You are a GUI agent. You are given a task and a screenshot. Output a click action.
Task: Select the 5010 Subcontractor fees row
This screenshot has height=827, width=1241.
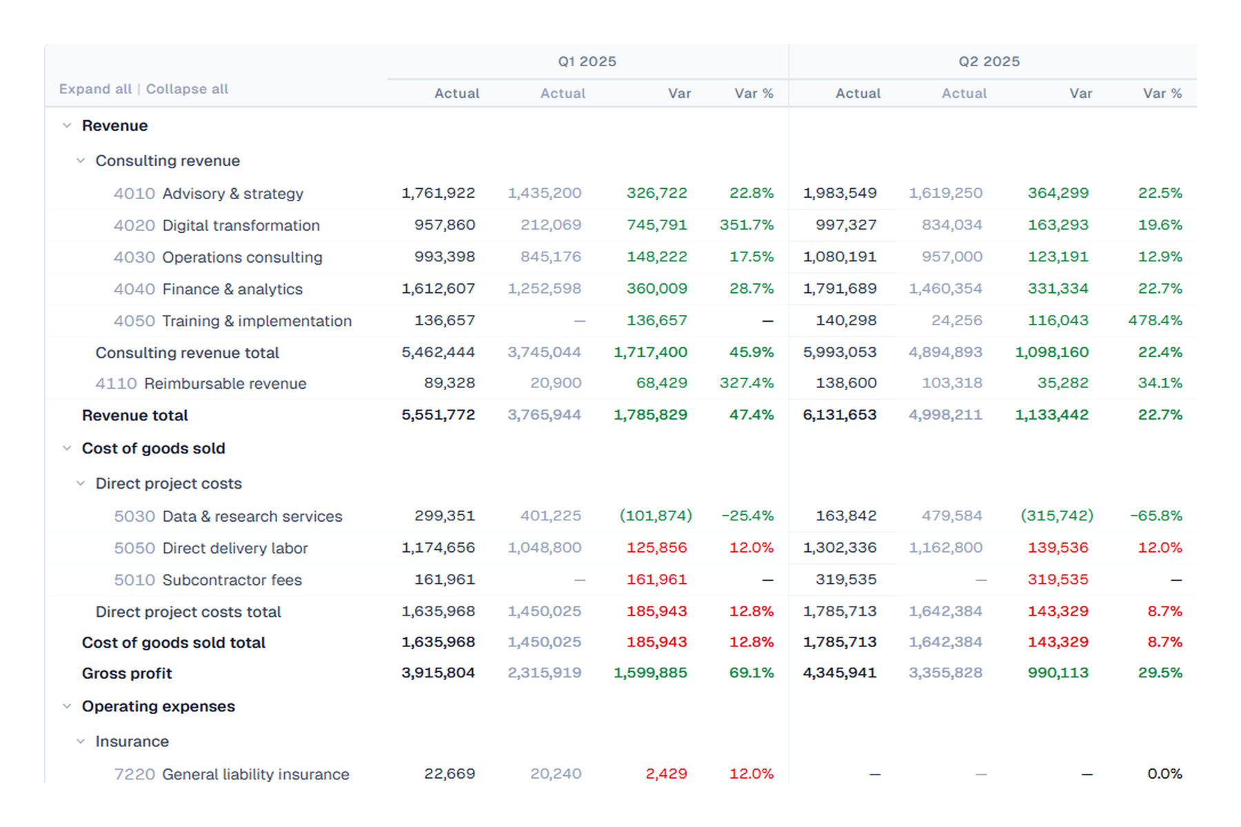click(620, 580)
